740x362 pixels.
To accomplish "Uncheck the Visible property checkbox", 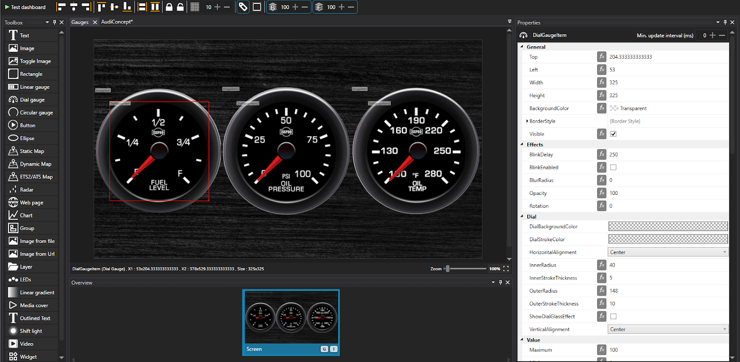I will pyautogui.click(x=613, y=134).
